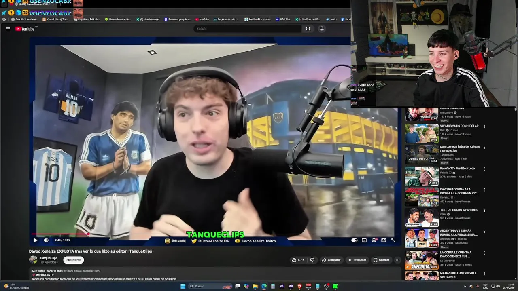Click the #futbol hashtag in the description
The image size is (518, 291).
[x=68, y=271]
